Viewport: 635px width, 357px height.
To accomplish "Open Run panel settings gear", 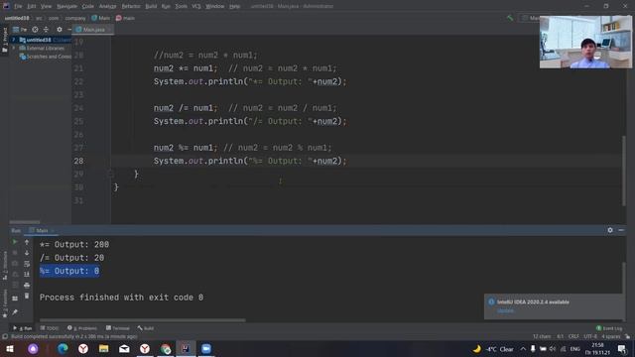I will coord(610,230).
